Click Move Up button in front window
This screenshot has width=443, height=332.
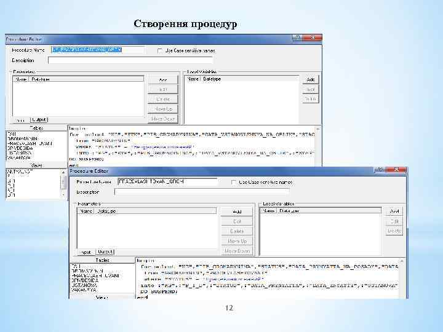coord(237,241)
